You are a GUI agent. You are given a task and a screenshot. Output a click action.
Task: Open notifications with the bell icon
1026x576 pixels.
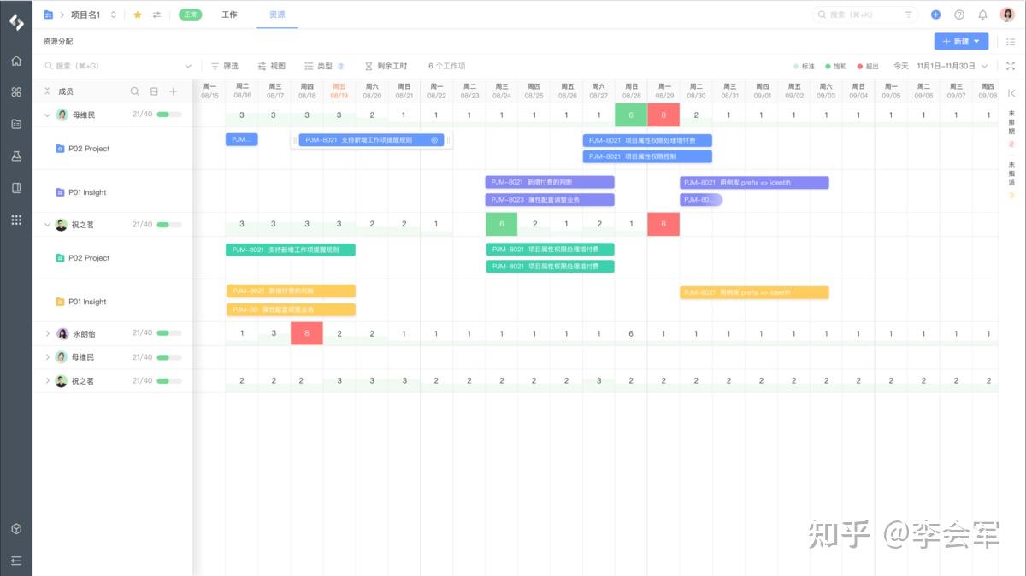coord(982,15)
